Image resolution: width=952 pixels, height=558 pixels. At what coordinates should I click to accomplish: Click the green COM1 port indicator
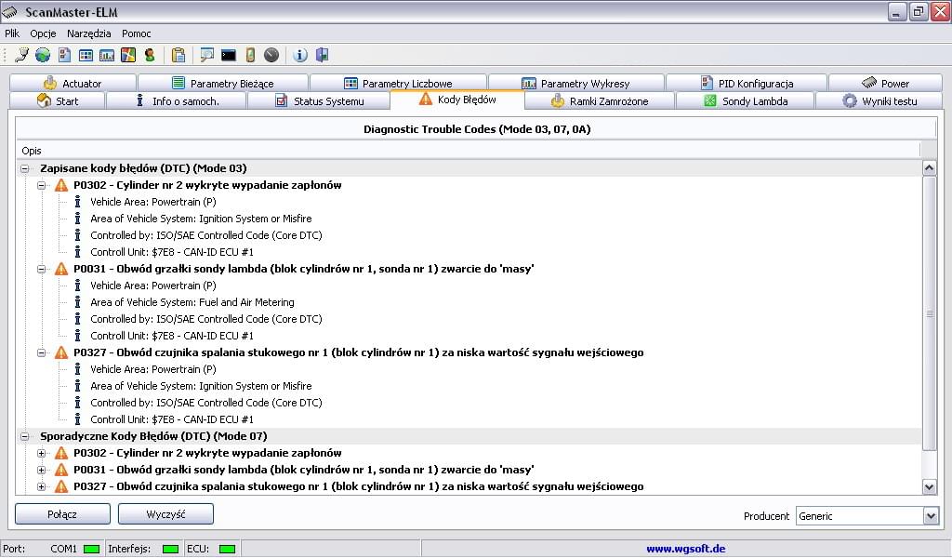pos(92,549)
